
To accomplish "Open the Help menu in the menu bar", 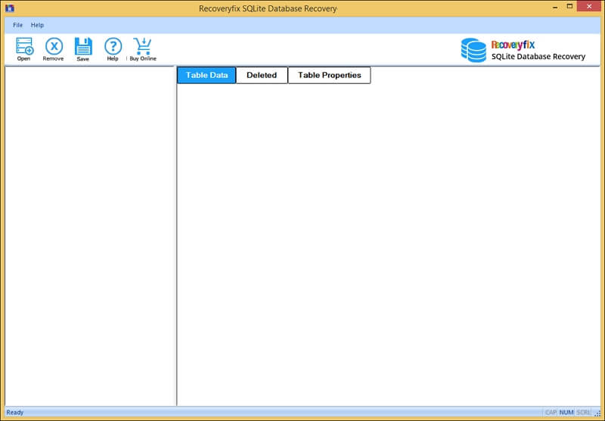I will tap(37, 25).
